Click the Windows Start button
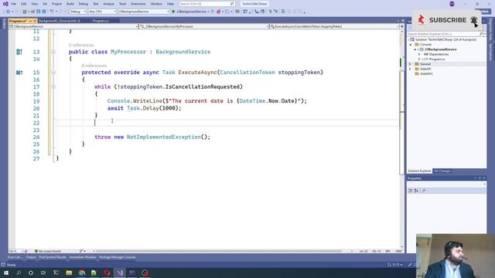 [x=6, y=273]
